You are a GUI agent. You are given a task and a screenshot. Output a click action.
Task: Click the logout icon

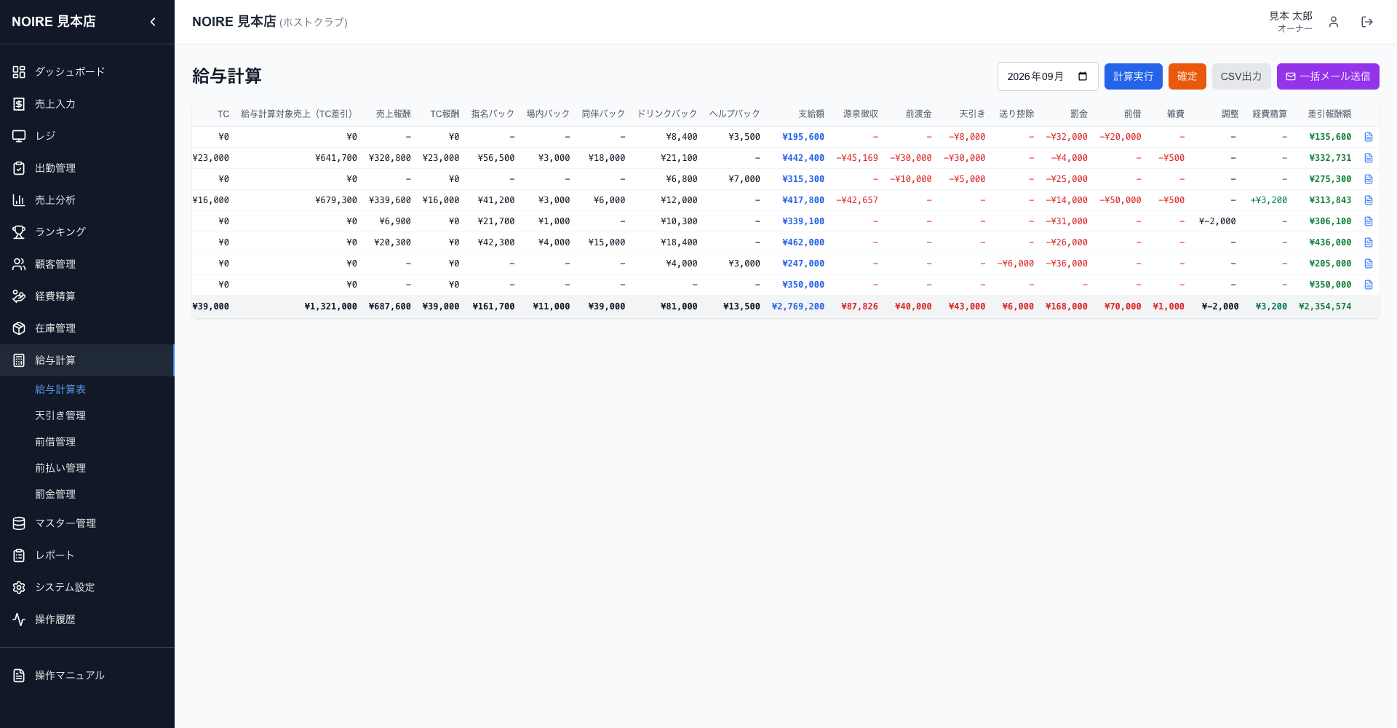(1367, 22)
